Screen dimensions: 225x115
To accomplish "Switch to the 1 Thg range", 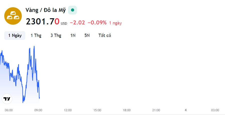I will point(36,35).
